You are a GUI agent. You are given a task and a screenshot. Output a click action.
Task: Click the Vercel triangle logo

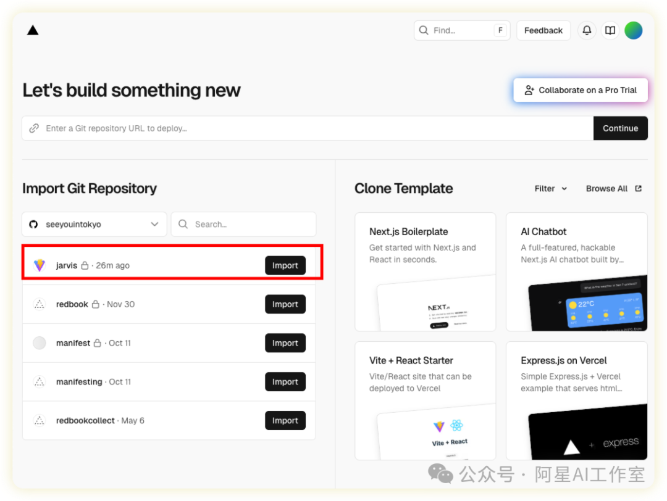pyautogui.click(x=33, y=30)
